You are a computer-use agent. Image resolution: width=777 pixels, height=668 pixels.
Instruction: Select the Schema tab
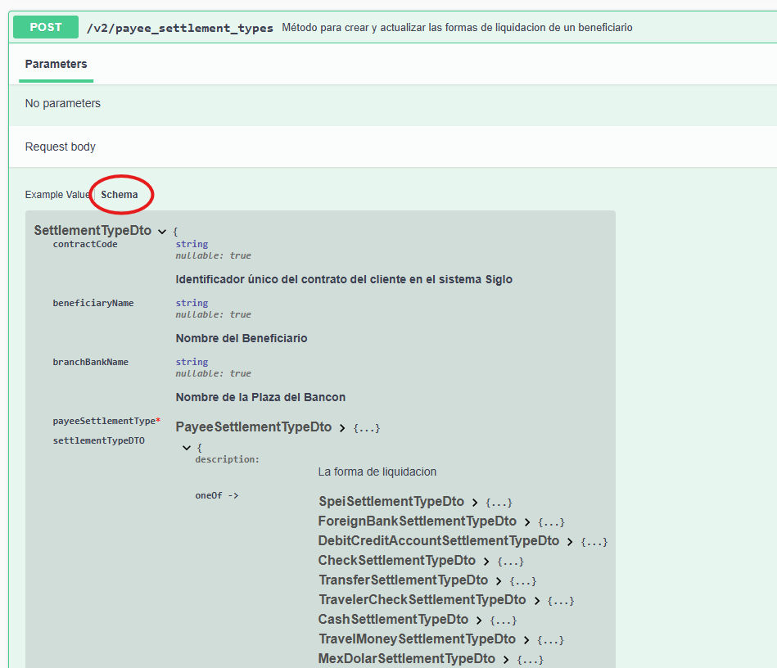pyautogui.click(x=120, y=195)
